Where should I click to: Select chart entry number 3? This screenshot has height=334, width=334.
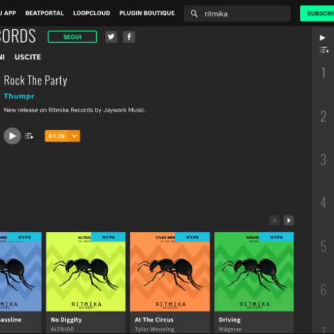point(323,160)
